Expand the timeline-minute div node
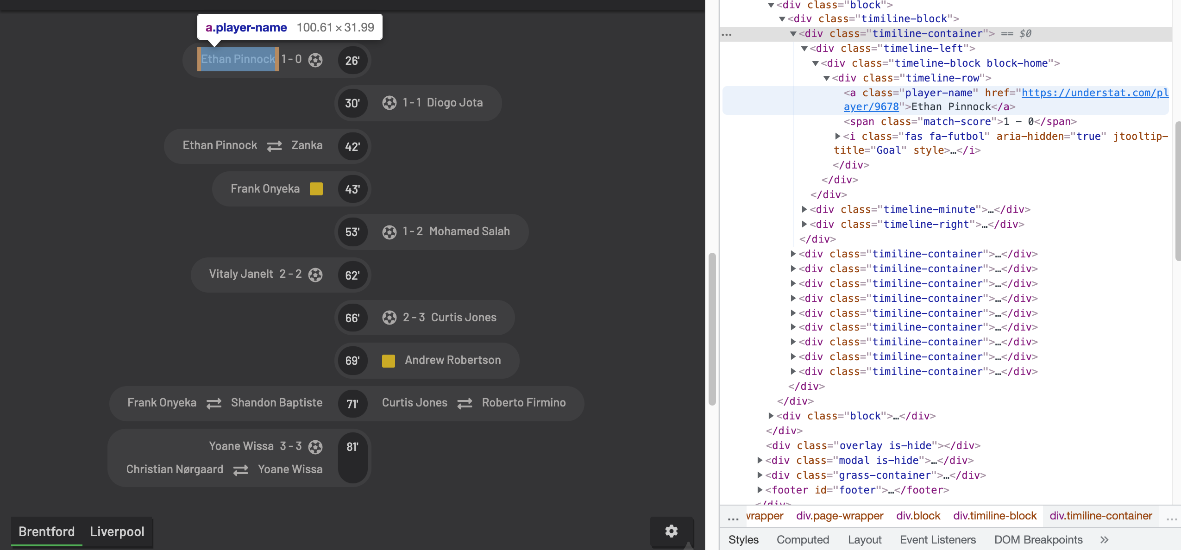The width and height of the screenshot is (1181, 550). tap(804, 210)
